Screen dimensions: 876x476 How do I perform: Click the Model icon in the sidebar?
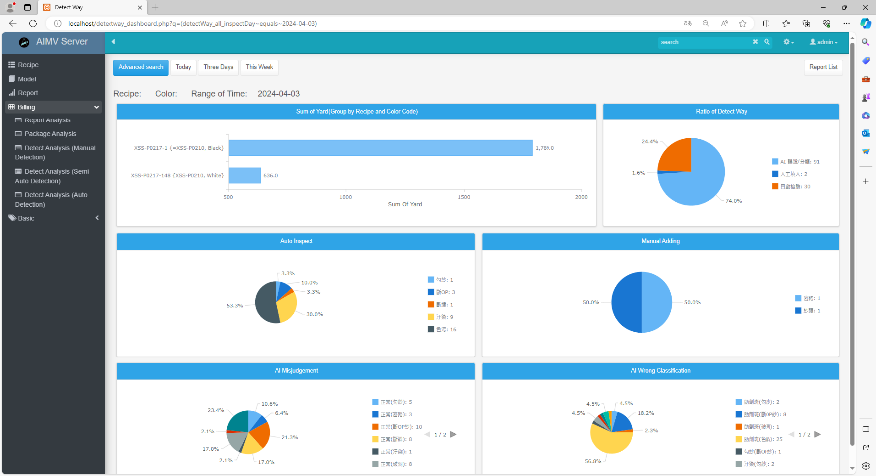coord(11,79)
